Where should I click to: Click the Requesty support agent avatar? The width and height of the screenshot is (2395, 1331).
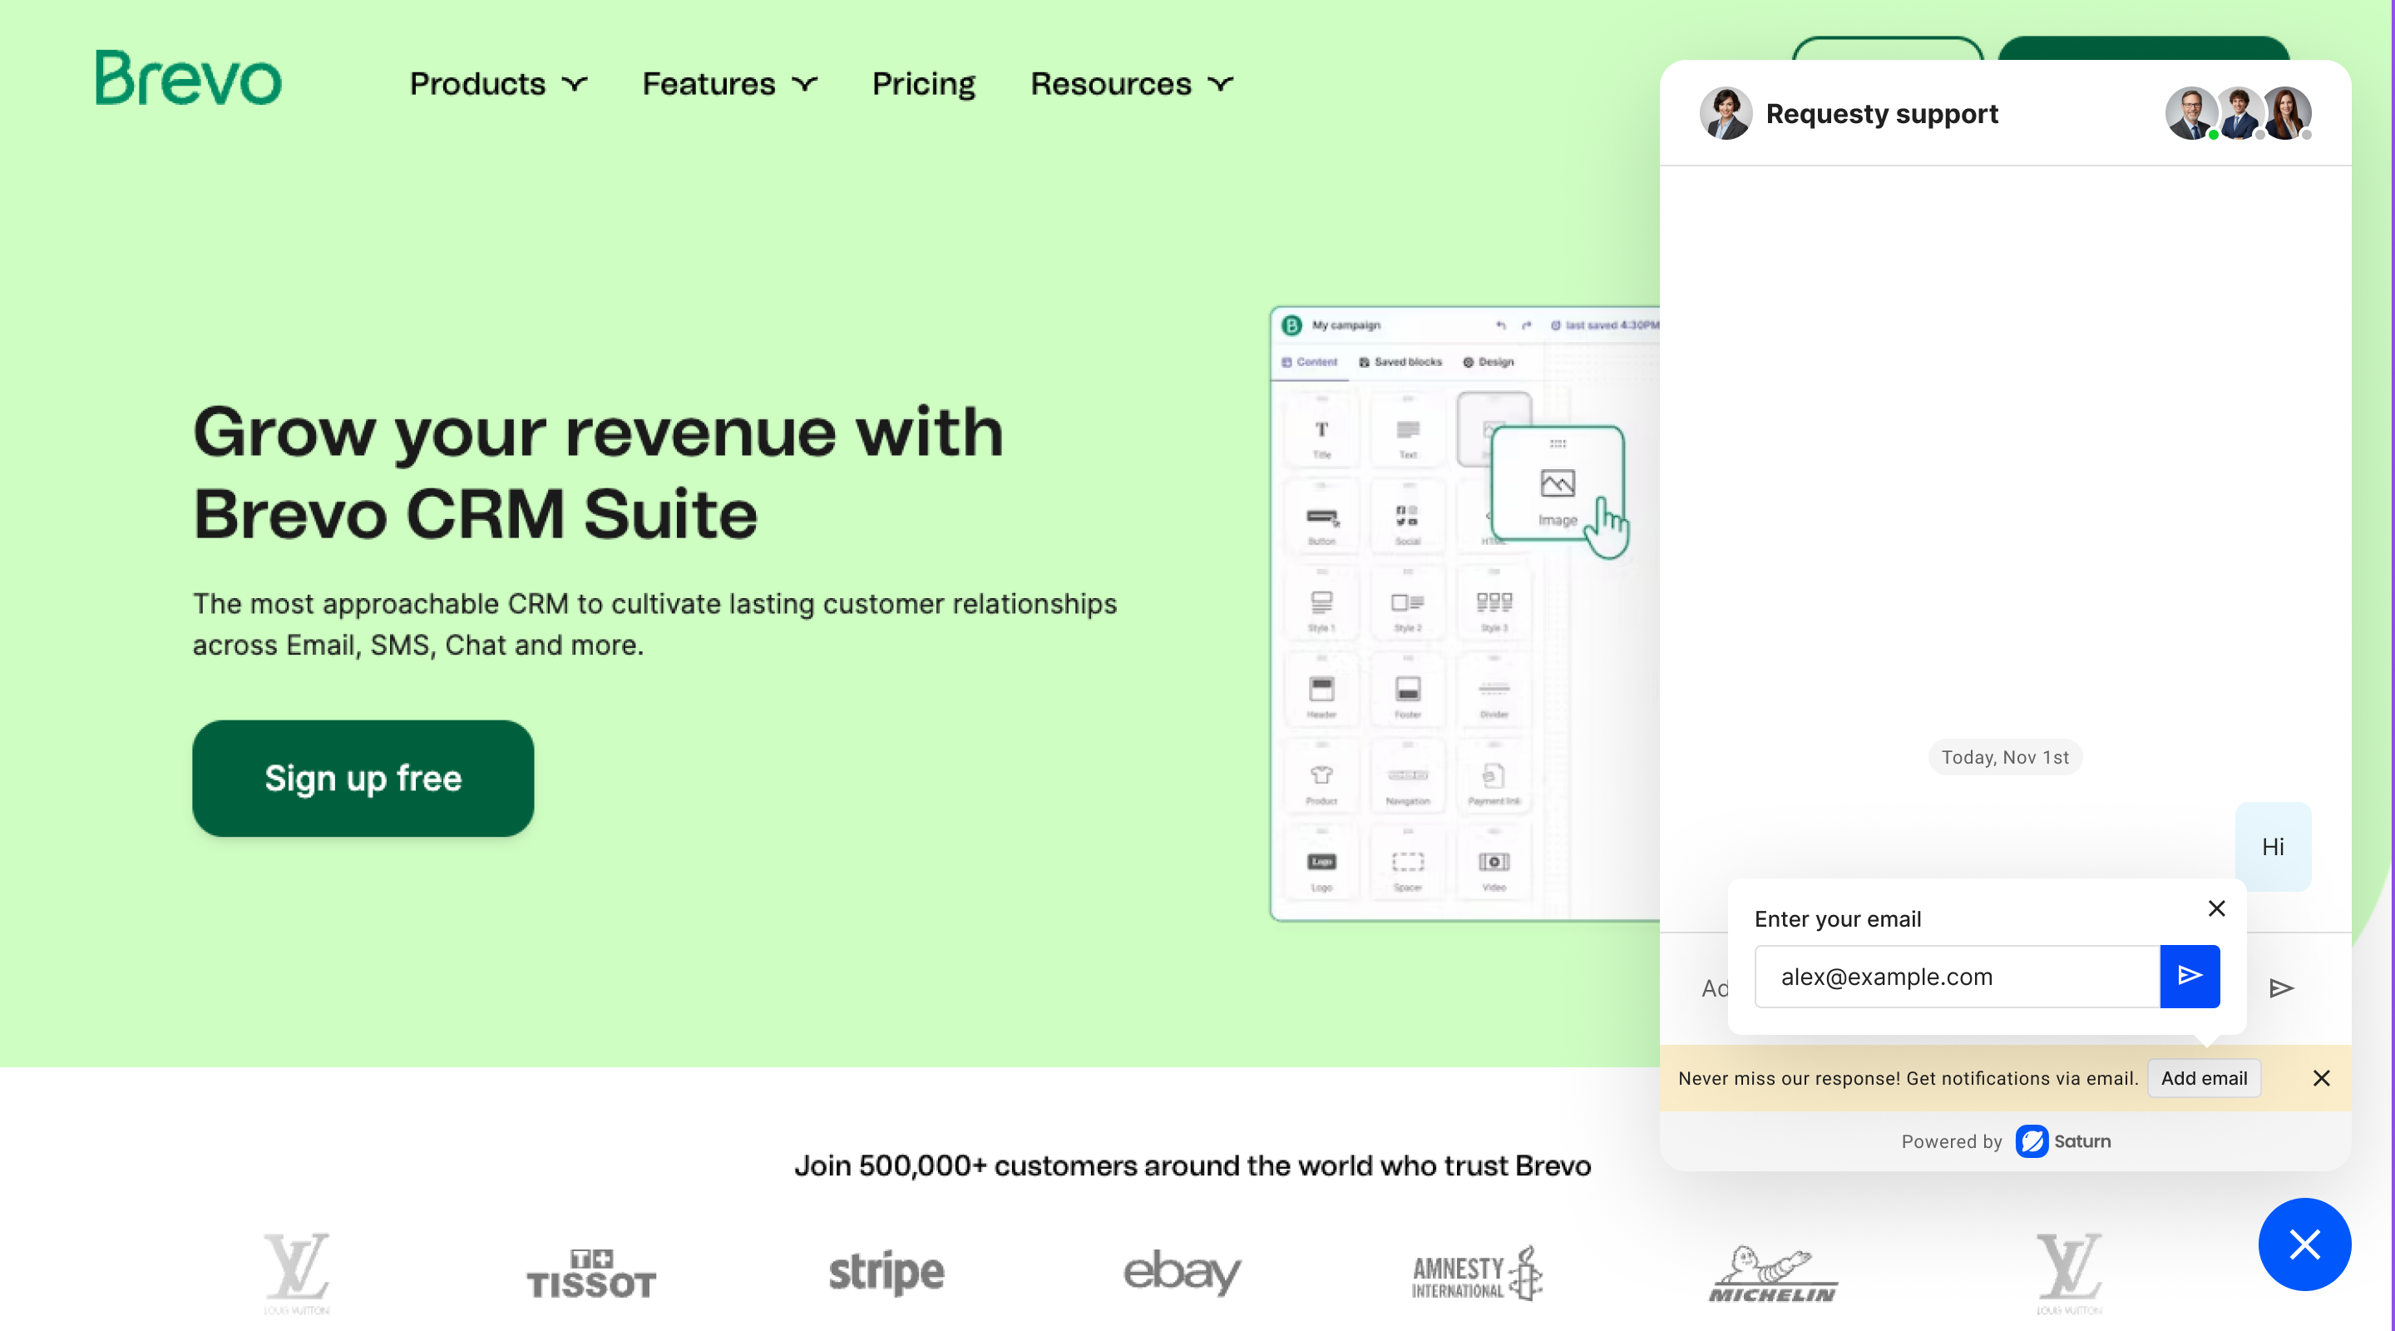click(1726, 113)
